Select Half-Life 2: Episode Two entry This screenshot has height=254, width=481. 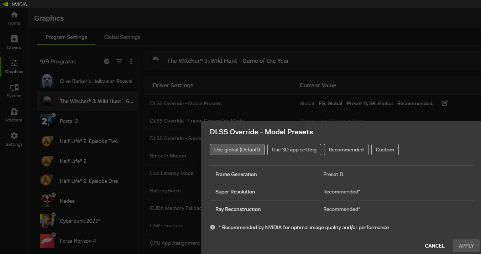[88, 141]
